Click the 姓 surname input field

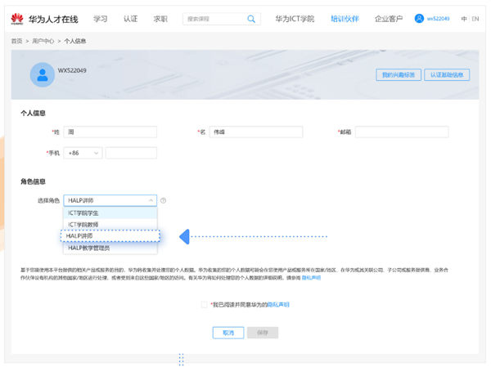(x=110, y=132)
